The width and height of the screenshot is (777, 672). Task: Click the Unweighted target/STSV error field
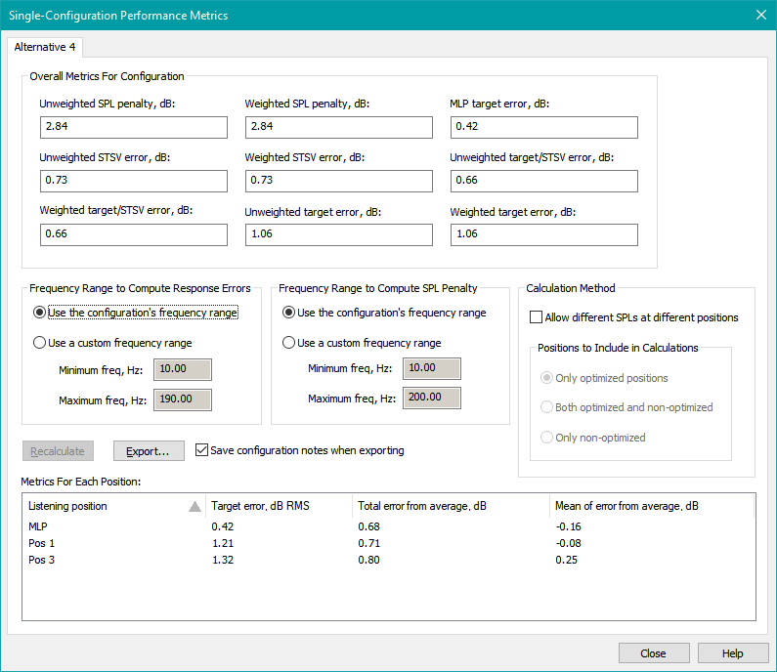coord(544,181)
